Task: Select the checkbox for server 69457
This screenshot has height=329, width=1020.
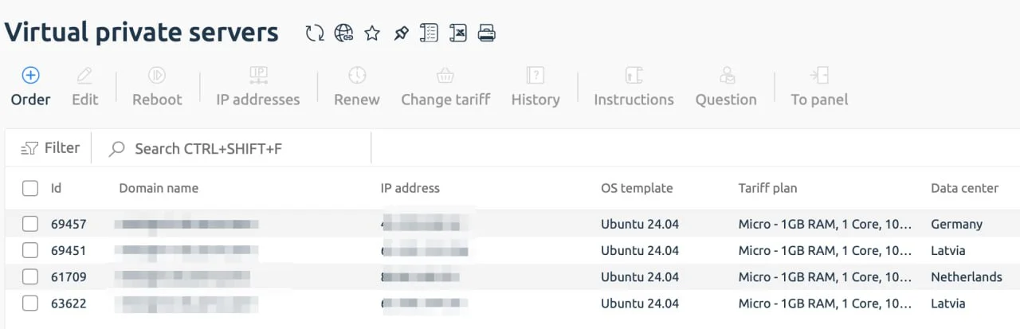Action: click(30, 224)
